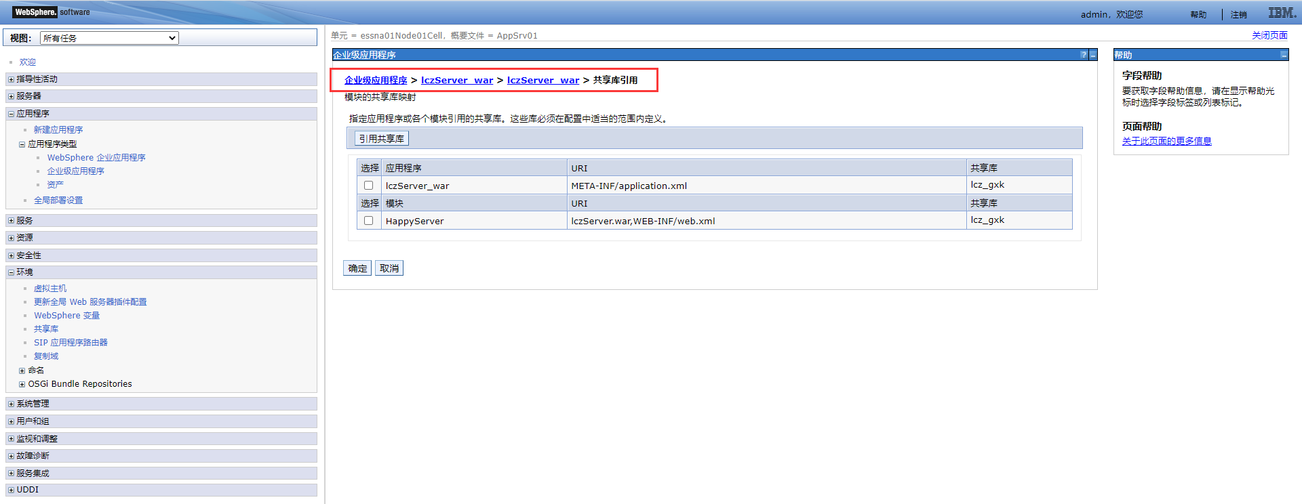Click the 确定 button
Viewport: 1302px width, 504px height.
(357, 268)
